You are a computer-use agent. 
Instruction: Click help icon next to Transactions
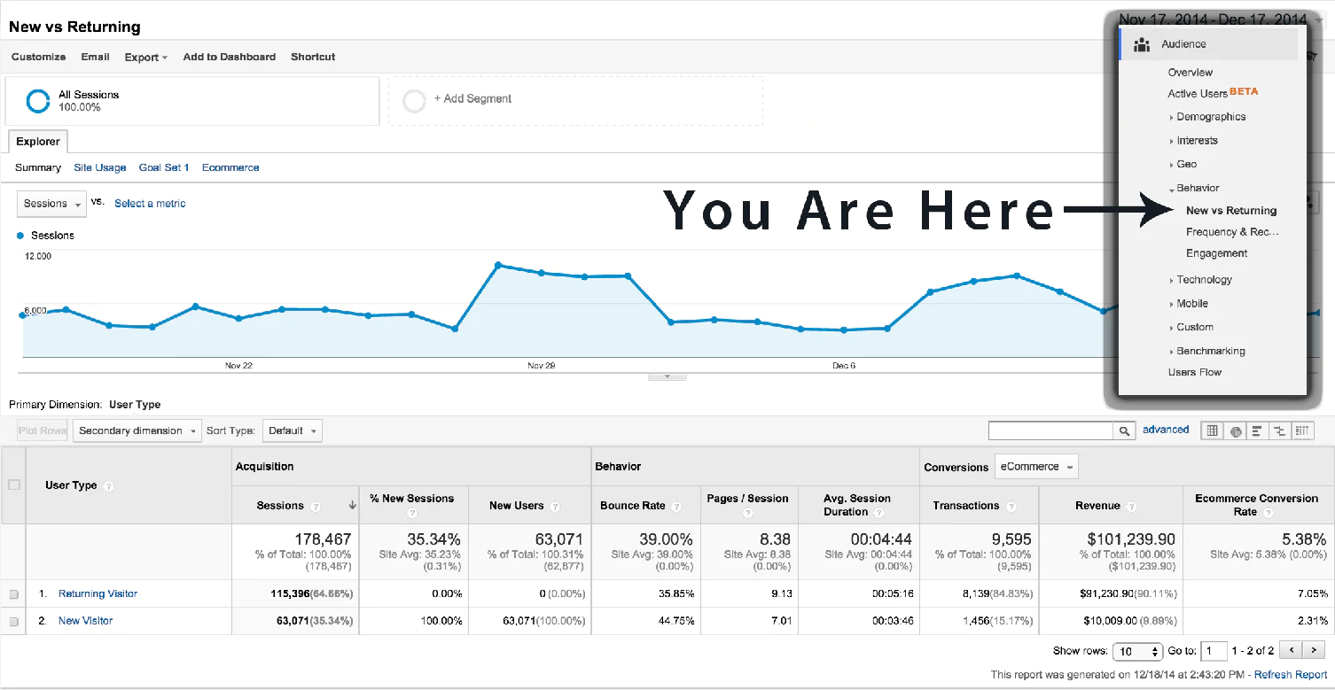(1011, 507)
